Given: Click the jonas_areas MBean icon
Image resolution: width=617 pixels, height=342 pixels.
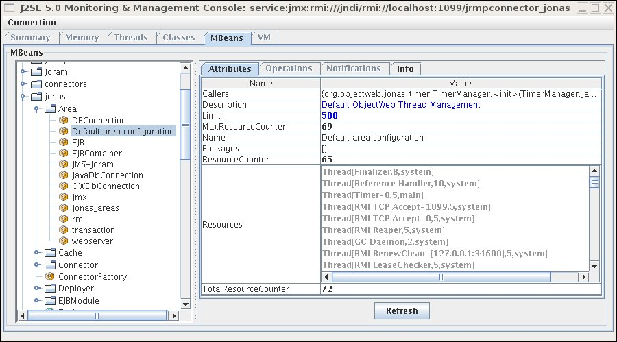Looking at the screenshot, I should tap(63, 208).
